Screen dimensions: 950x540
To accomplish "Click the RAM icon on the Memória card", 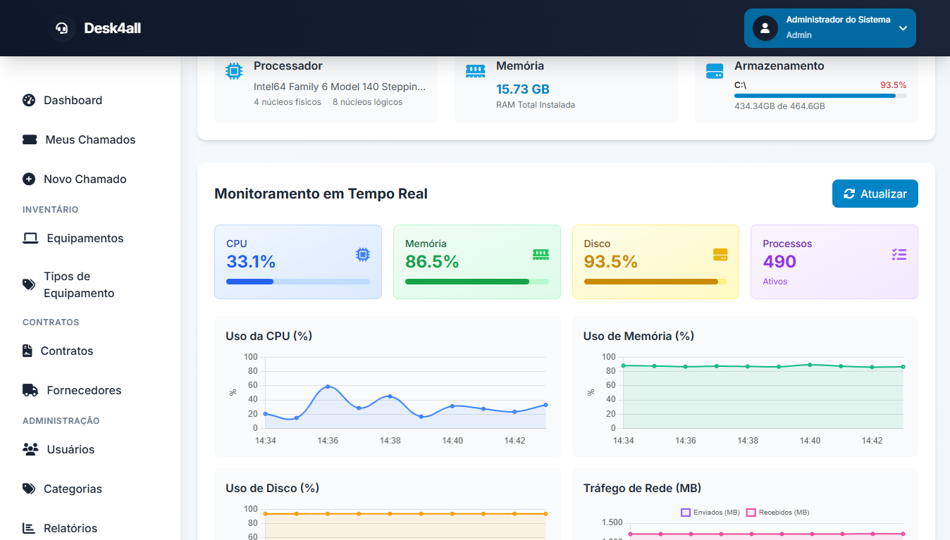I will [x=540, y=255].
